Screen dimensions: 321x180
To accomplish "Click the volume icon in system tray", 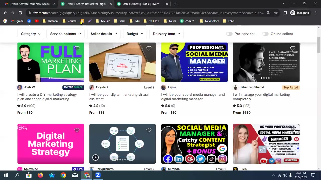I will [x=285, y=175].
